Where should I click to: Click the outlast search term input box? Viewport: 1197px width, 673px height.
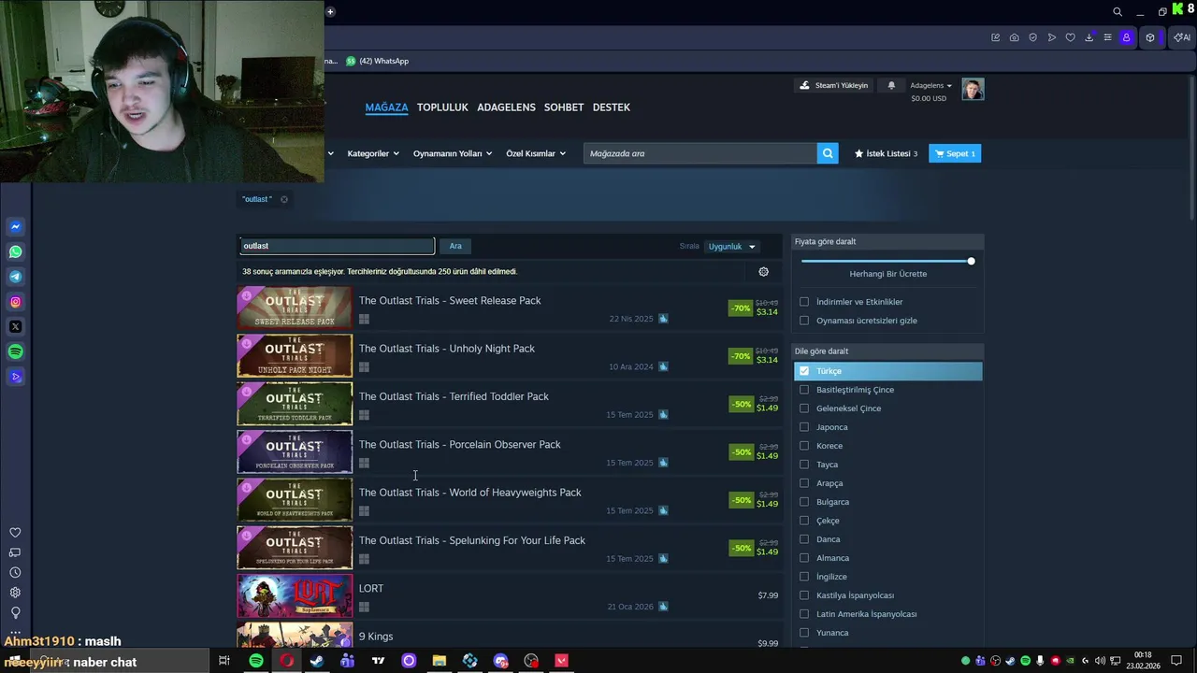(x=338, y=246)
